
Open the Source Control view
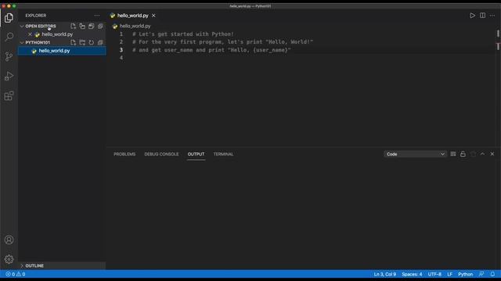pos(9,56)
